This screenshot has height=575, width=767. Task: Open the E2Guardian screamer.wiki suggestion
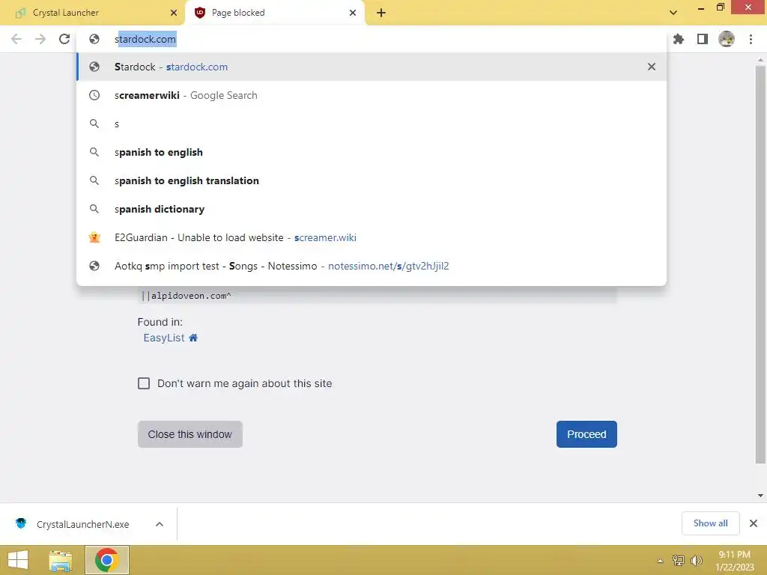coord(371,237)
